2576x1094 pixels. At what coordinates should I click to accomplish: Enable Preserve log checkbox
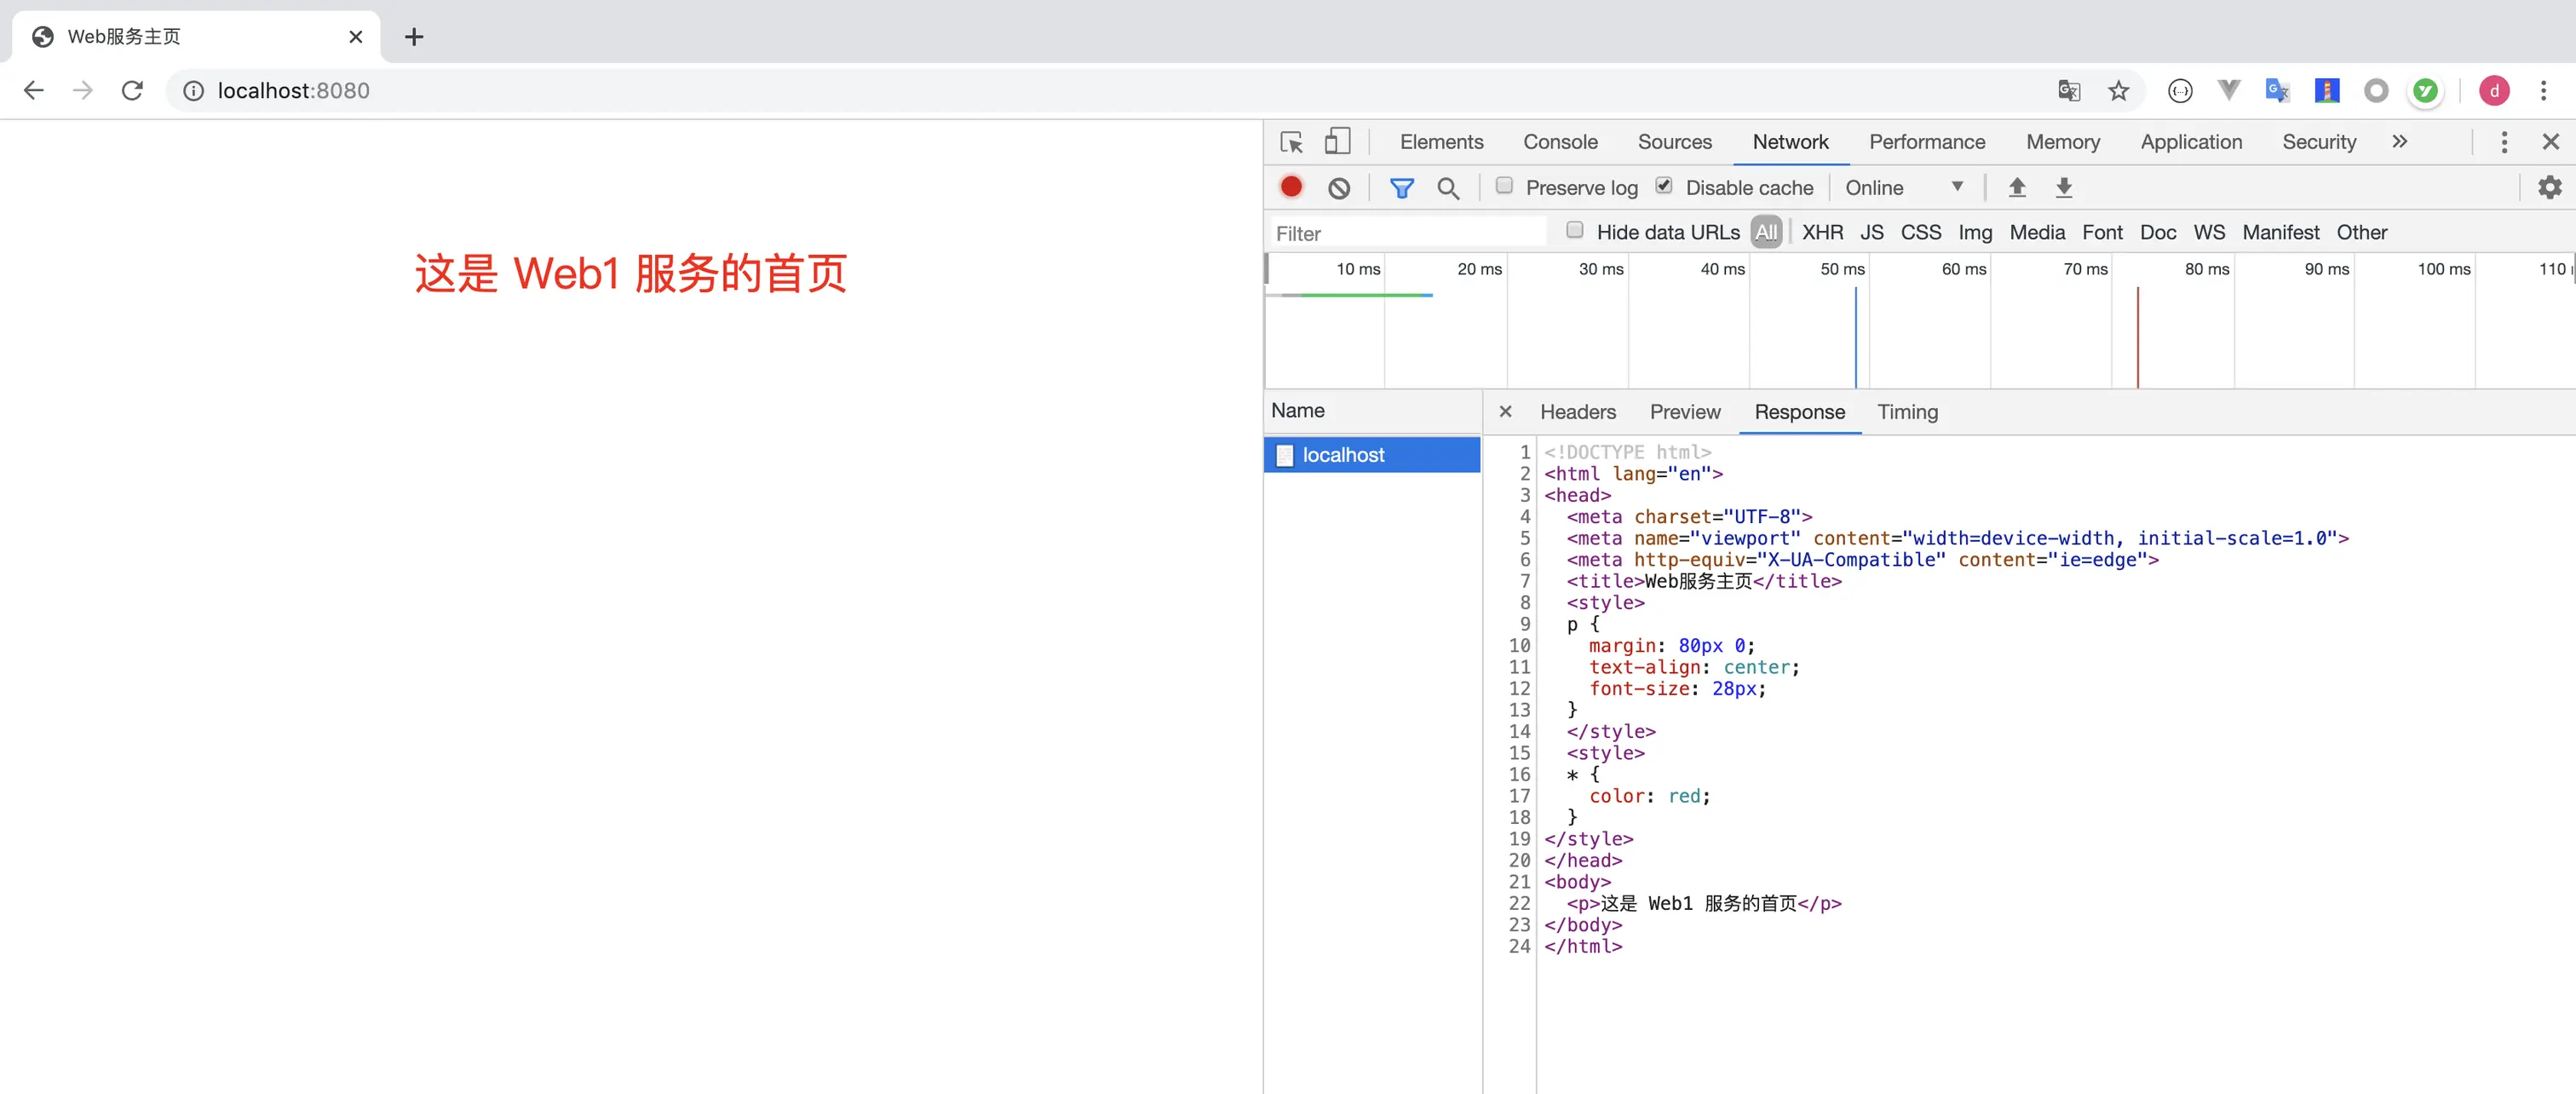[x=1504, y=186]
